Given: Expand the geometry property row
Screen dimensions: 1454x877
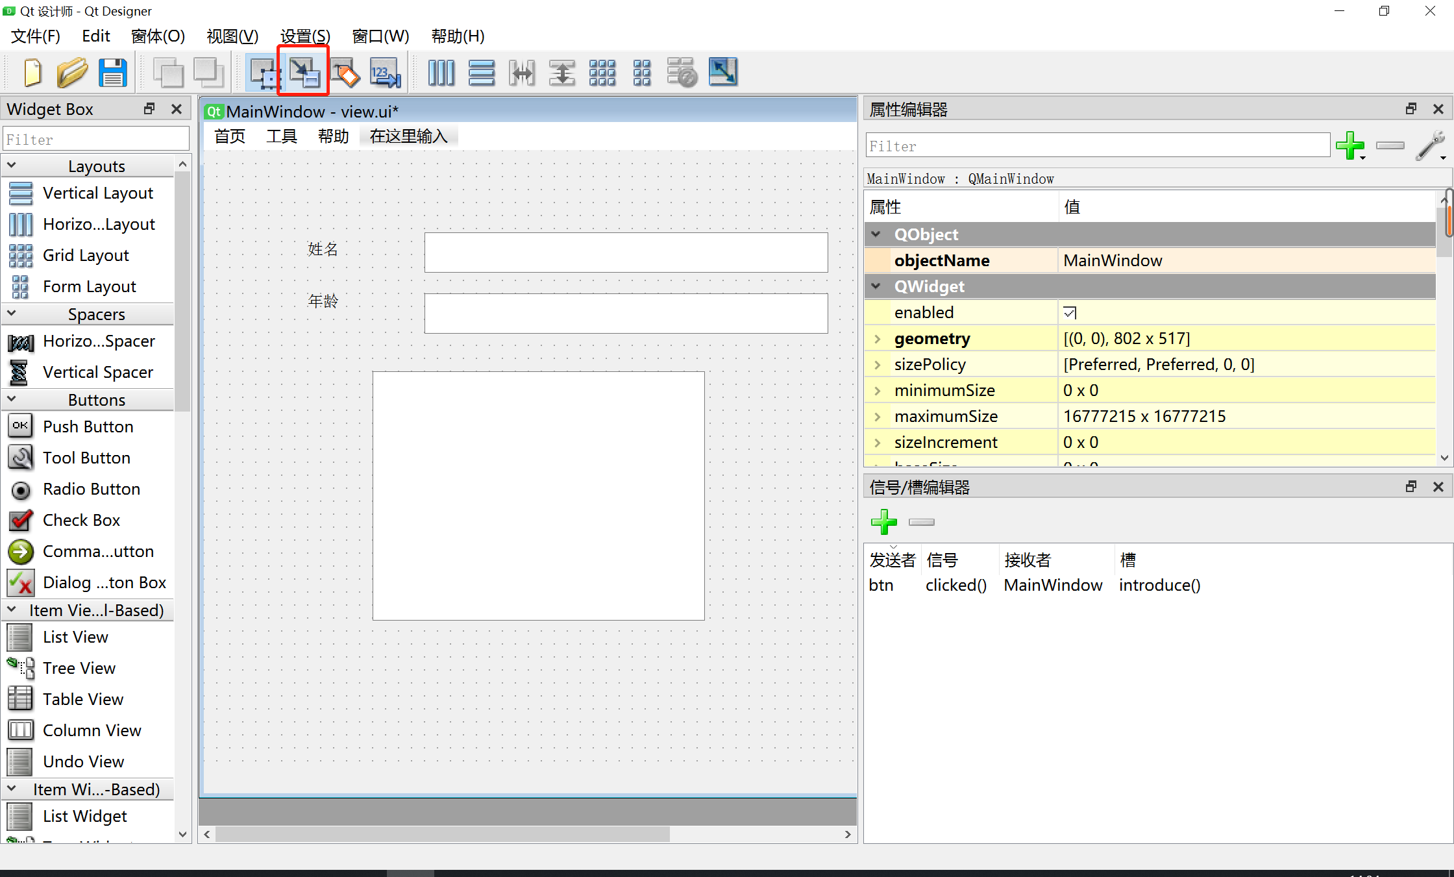Looking at the screenshot, I should [878, 339].
